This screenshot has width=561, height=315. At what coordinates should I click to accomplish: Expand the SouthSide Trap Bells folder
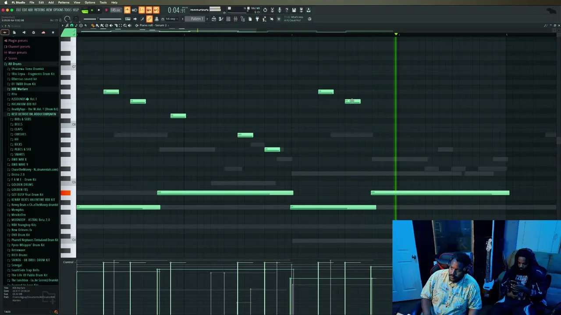tap(25, 270)
